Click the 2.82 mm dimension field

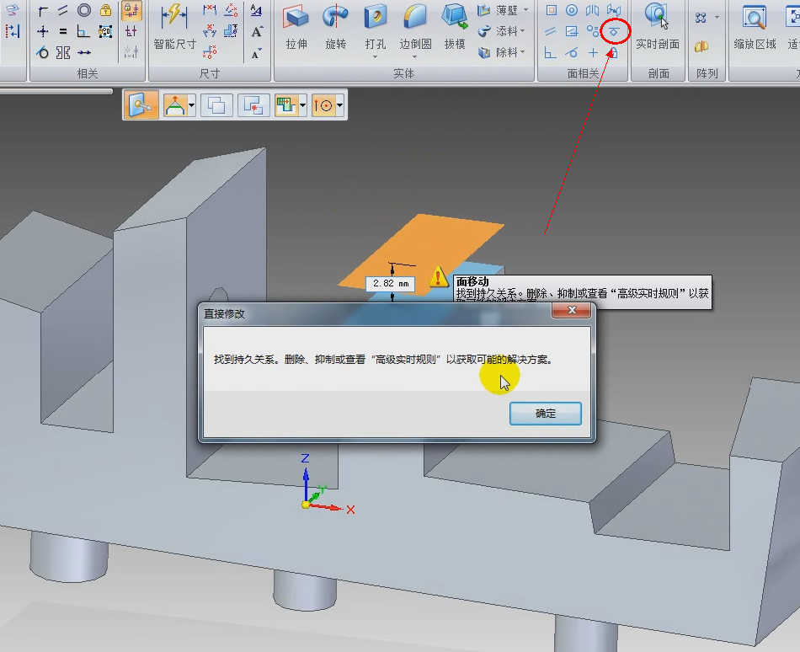390,284
